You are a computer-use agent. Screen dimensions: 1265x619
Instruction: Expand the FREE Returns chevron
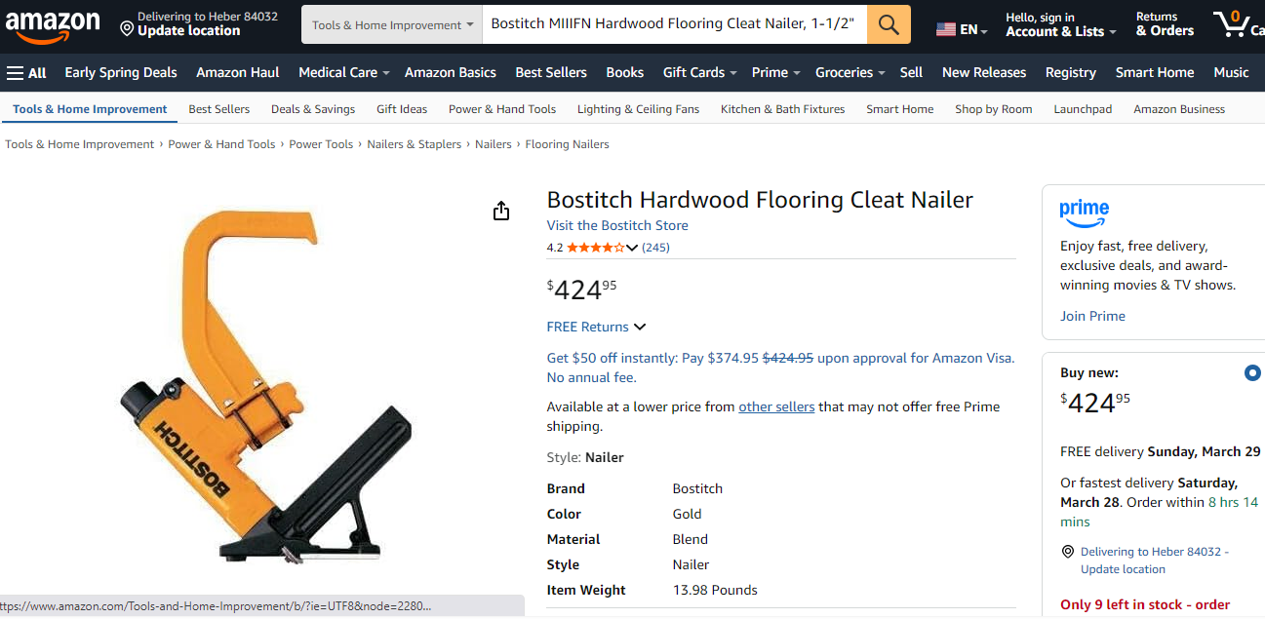pos(640,328)
